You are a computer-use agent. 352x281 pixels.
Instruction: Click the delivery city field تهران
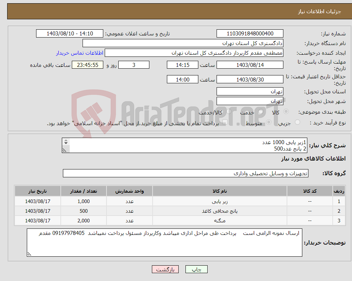point(250,101)
